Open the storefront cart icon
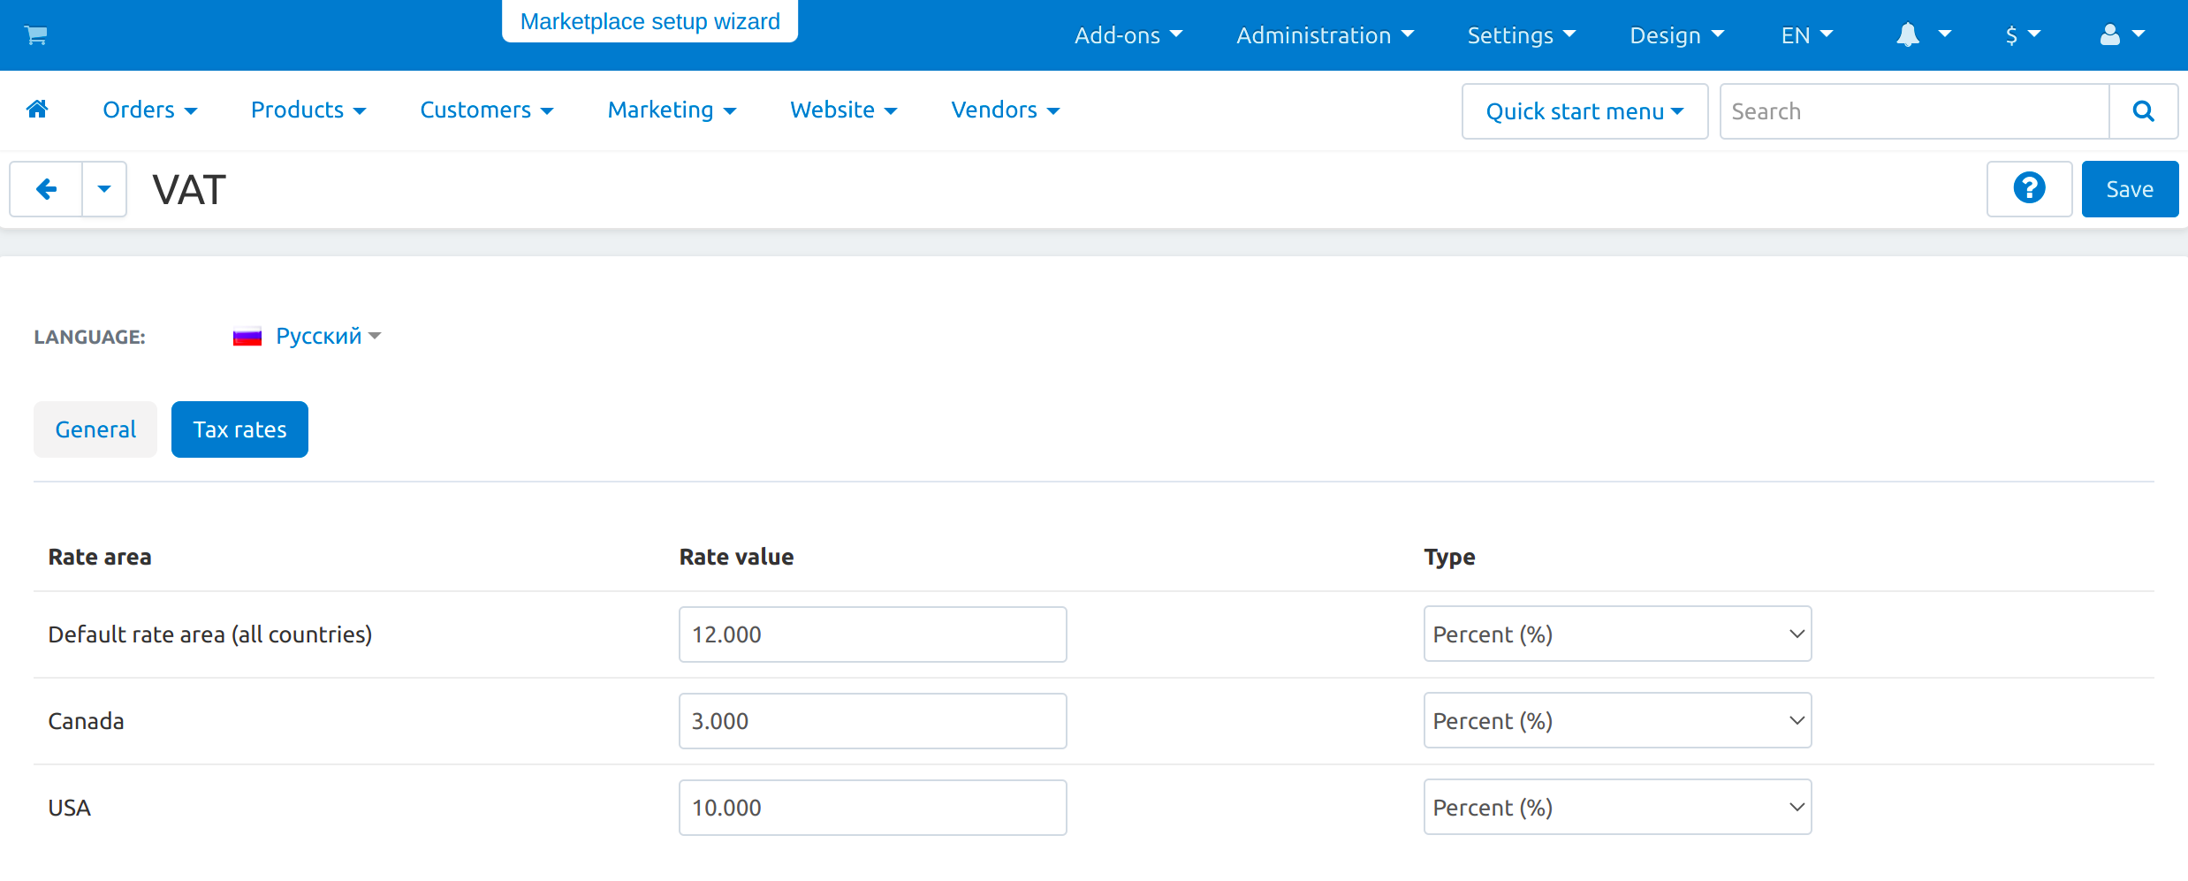Image resolution: width=2188 pixels, height=881 pixels. 36,35
